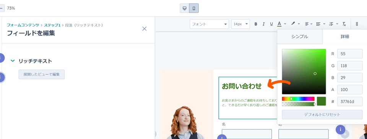Click the R value field
This screenshot has height=139, width=367.
point(350,54)
